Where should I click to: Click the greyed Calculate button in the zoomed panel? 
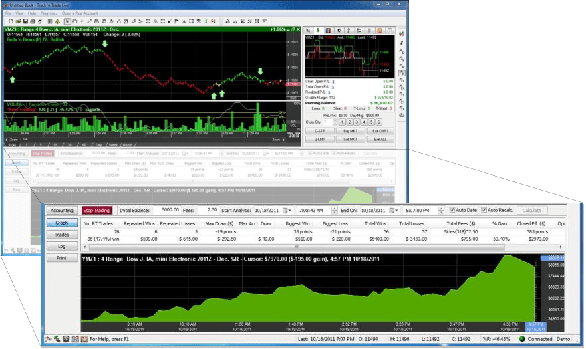click(x=531, y=210)
